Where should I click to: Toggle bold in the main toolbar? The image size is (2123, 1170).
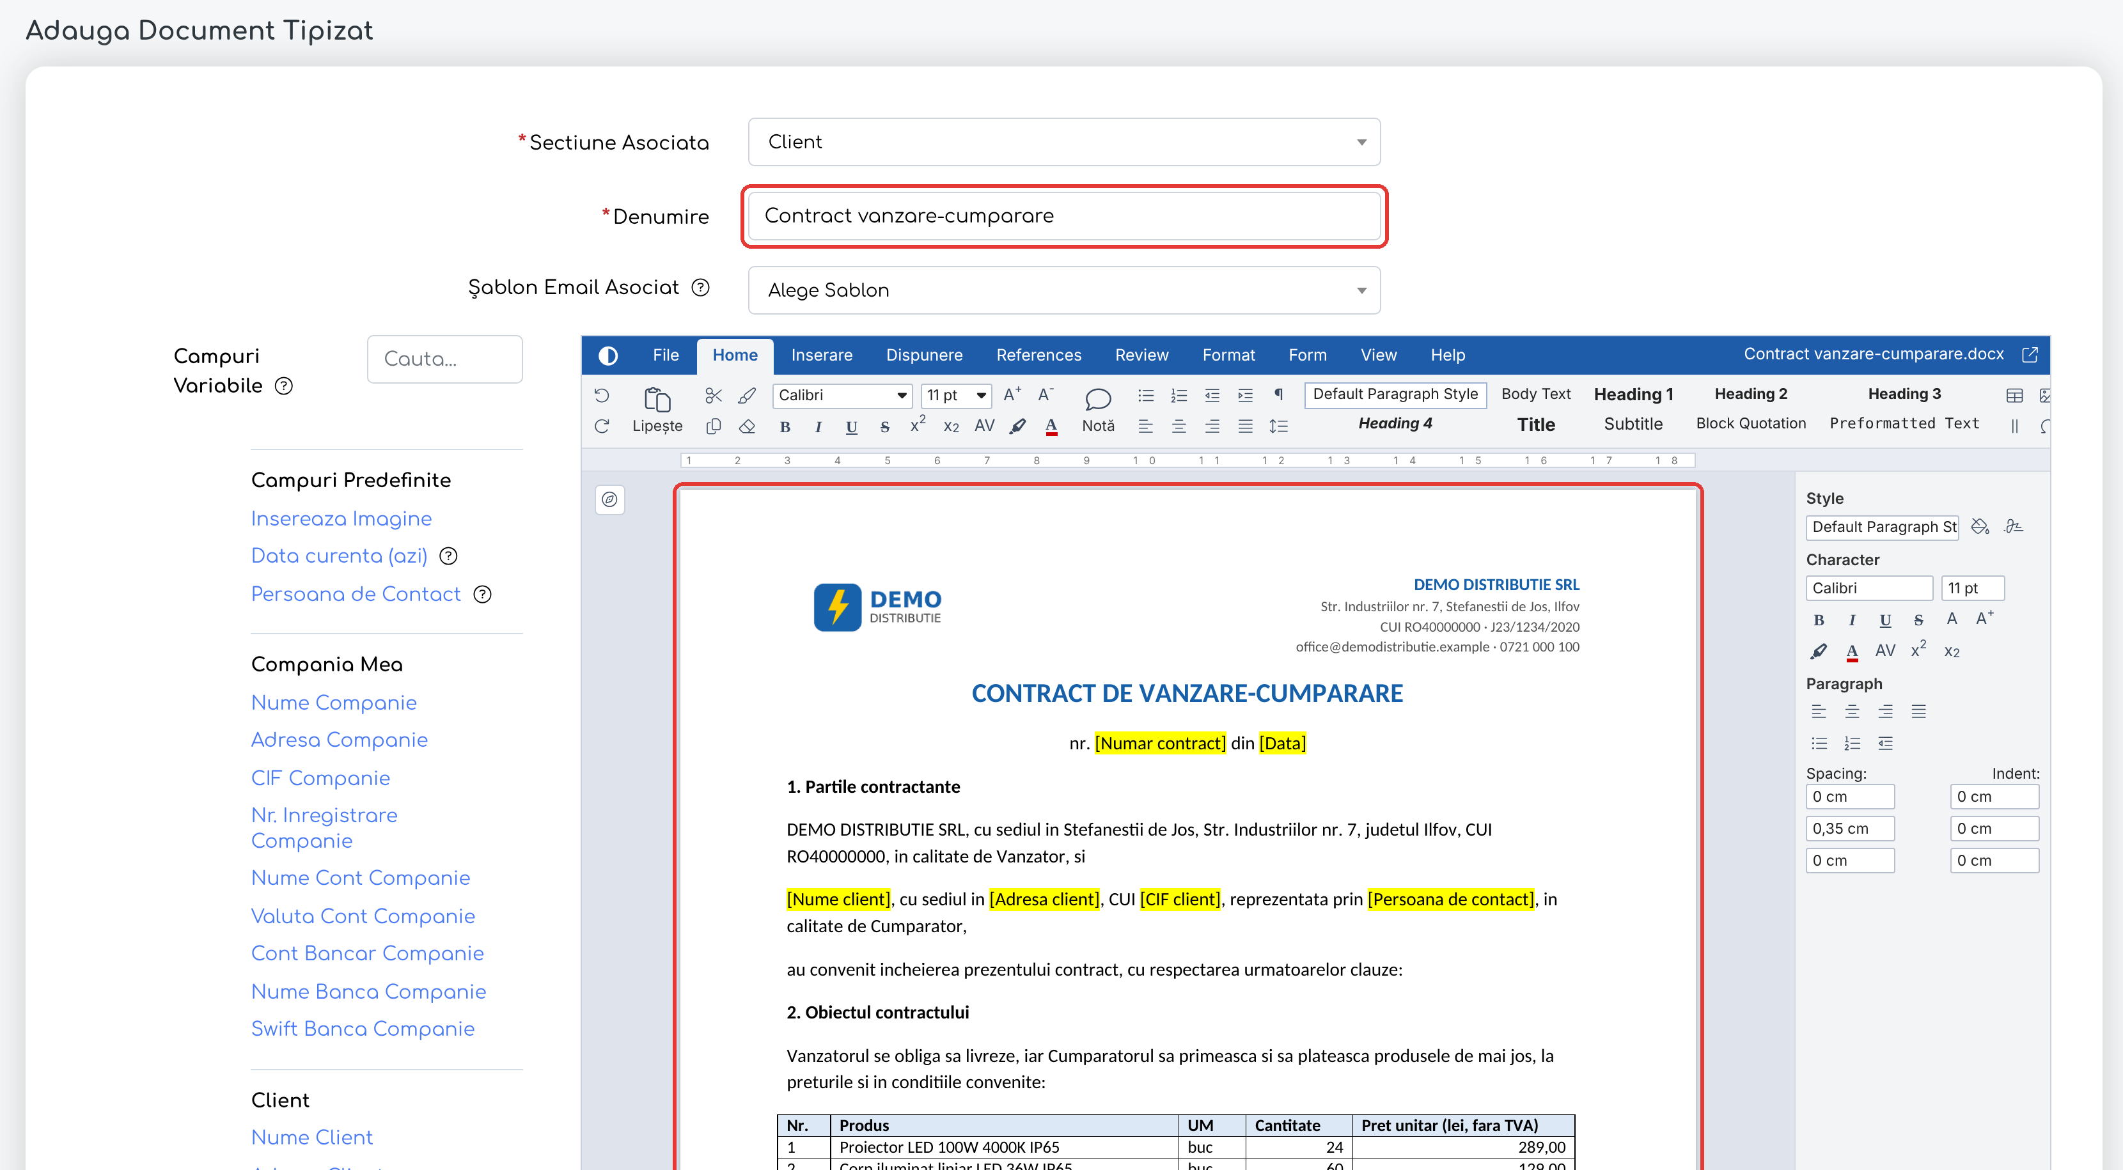[785, 427]
